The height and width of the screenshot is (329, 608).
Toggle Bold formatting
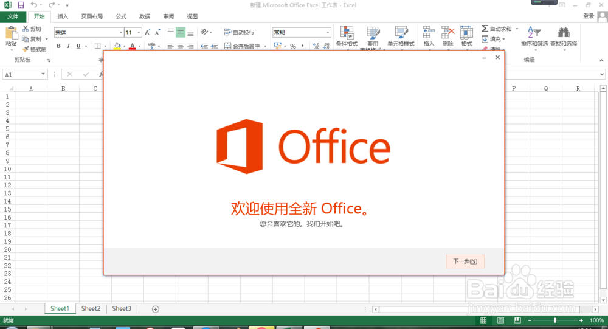point(58,46)
